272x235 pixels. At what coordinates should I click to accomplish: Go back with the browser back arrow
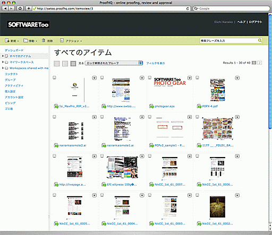[x=5, y=8]
